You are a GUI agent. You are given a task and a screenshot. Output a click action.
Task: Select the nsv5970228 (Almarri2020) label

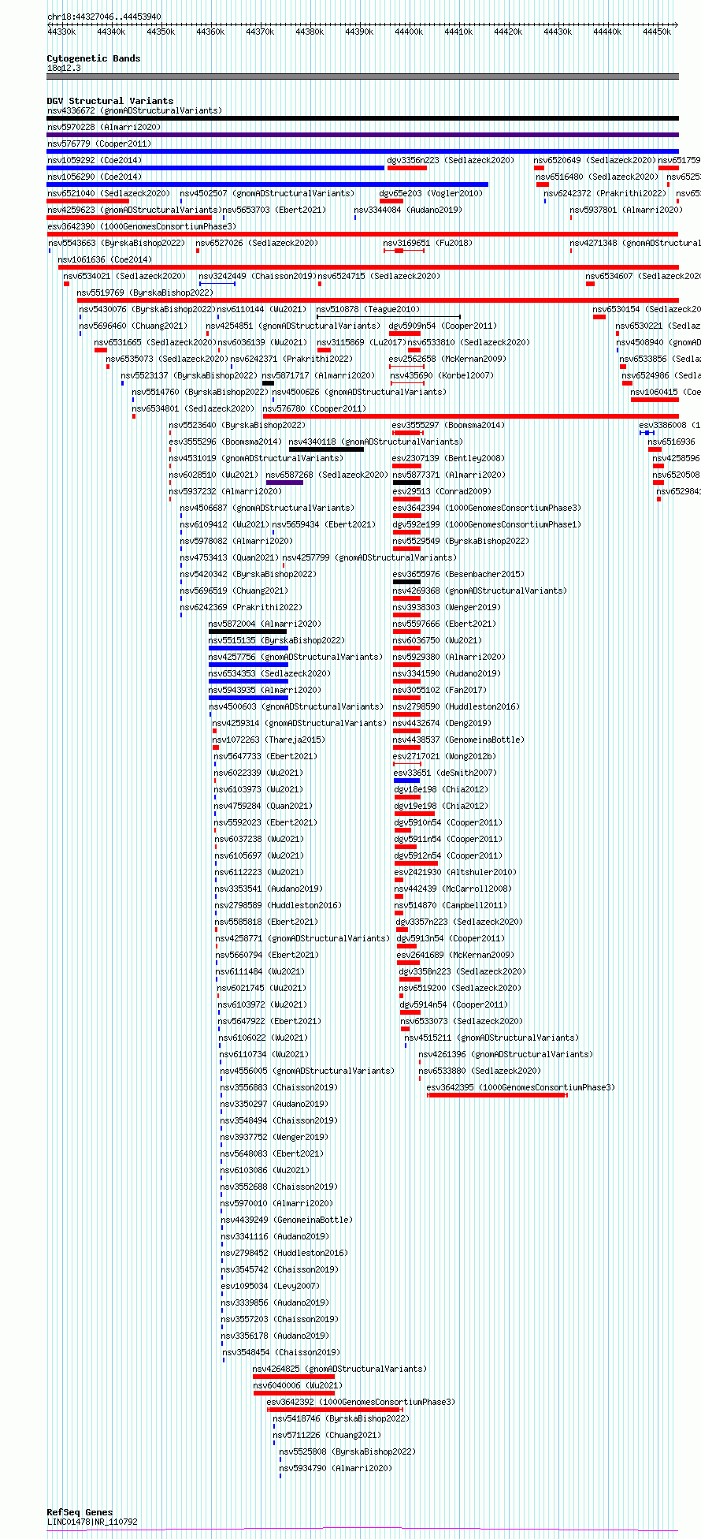[x=104, y=127]
